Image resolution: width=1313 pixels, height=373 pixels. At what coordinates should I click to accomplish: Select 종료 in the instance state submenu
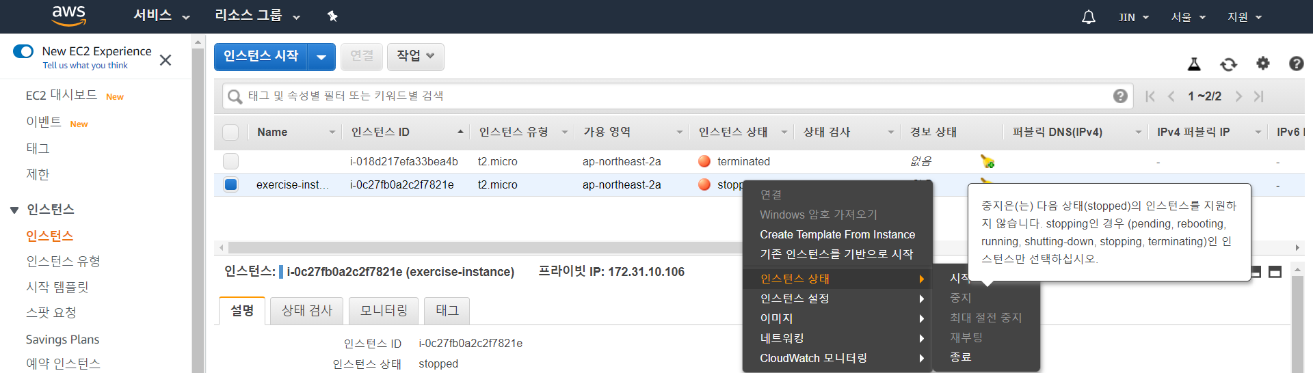click(x=961, y=357)
